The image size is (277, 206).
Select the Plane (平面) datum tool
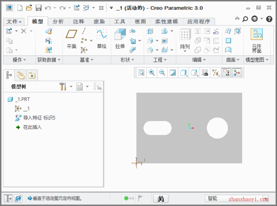(x=71, y=39)
